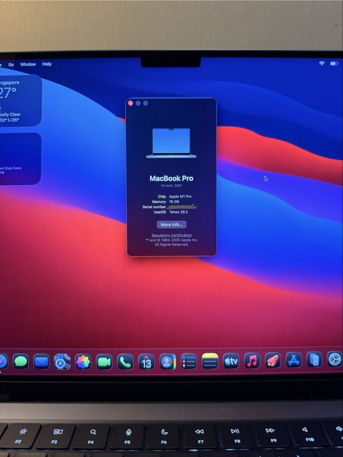Image resolution: width=343 pixels, height=457 pixels.
Task: Open Messages from the Dock
Action: [x=21, y=362]
